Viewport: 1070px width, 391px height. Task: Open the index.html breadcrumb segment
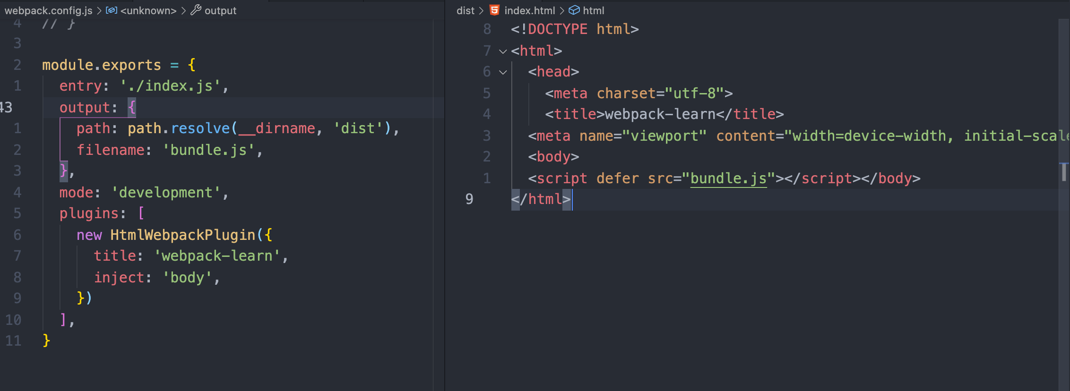click(530, 10)
